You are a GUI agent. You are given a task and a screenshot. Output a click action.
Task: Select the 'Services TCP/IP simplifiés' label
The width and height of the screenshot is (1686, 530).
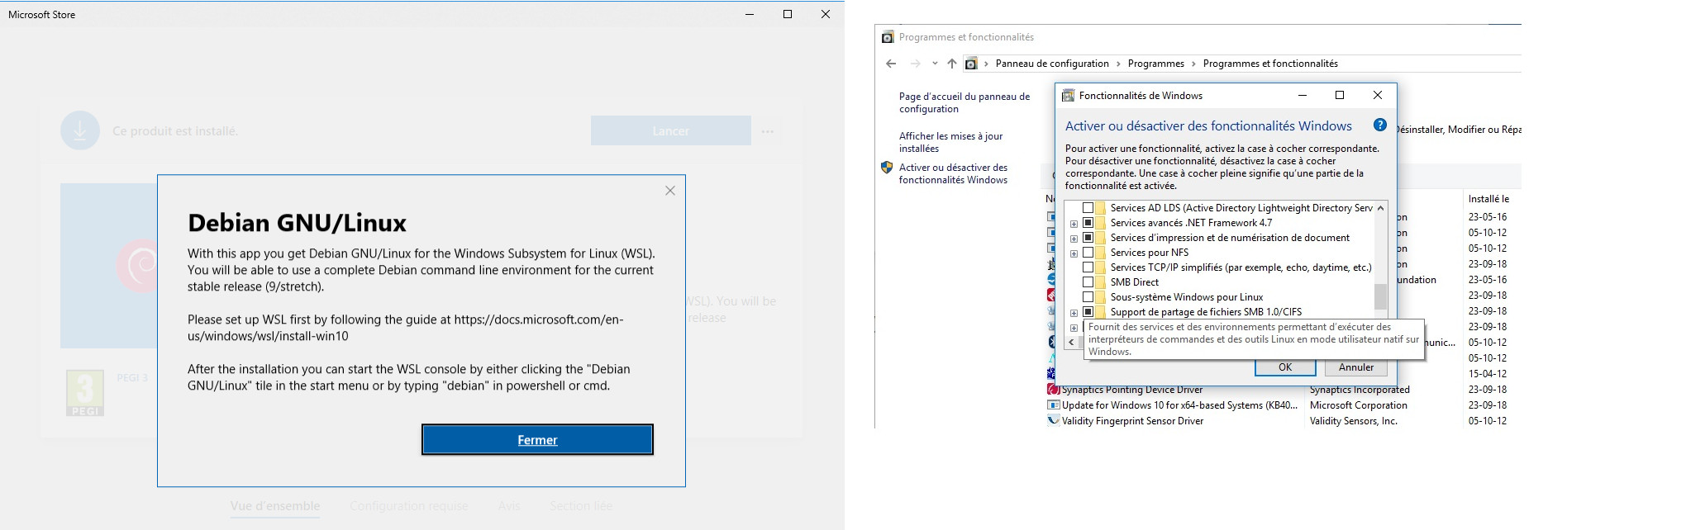pyautogui.click(x=1241, y=267)
